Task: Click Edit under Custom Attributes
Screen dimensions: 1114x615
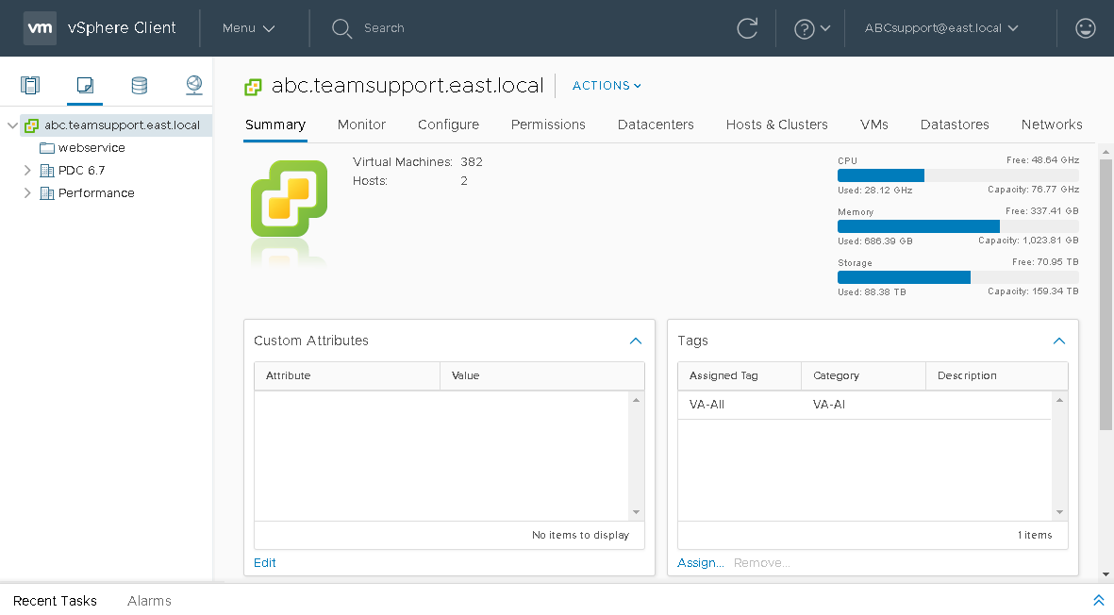Action: (x=264, y=562)
